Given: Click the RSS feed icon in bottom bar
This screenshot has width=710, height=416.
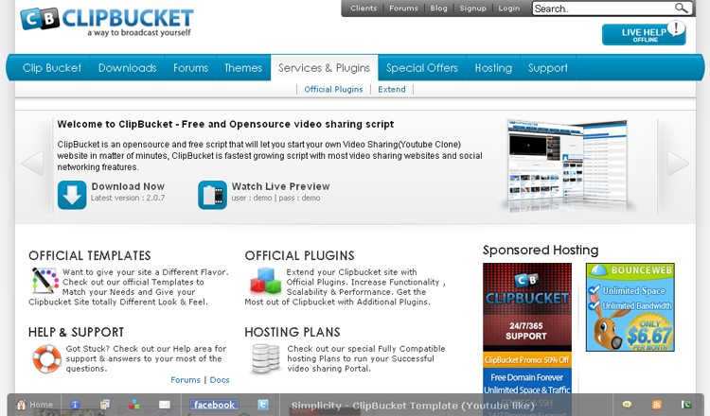Looking at the screenshot, I should point(657,405).
